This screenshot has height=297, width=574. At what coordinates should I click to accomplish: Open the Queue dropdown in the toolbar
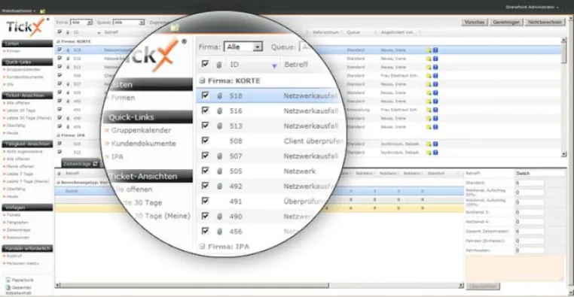[x=129, y=23]
